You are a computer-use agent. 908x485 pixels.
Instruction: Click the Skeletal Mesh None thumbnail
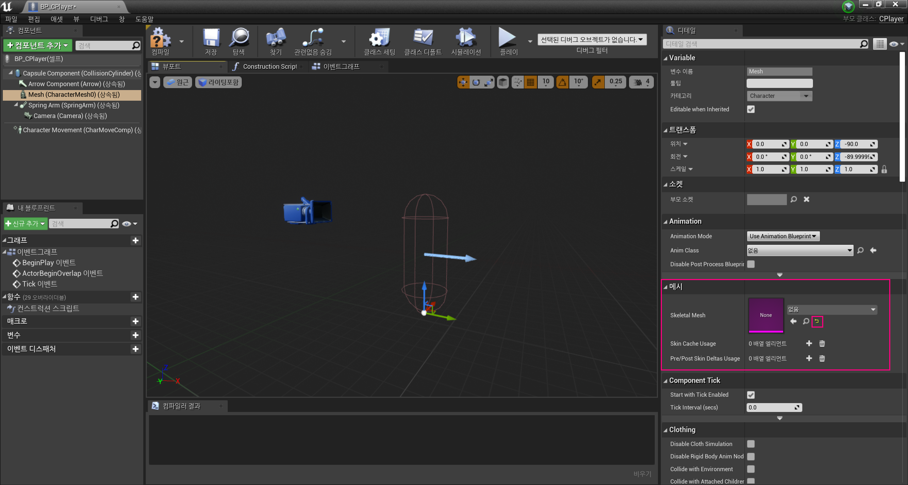click(x=766, y=315)
